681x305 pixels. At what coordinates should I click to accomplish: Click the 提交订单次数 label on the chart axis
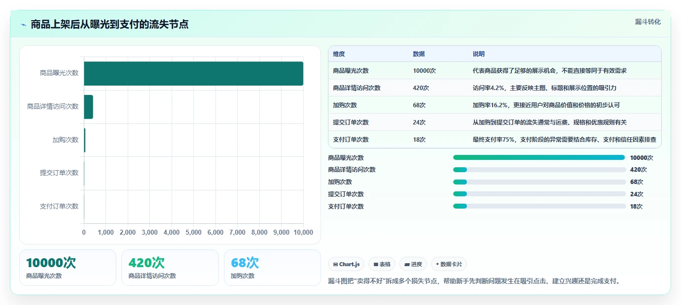coord(59,173)
